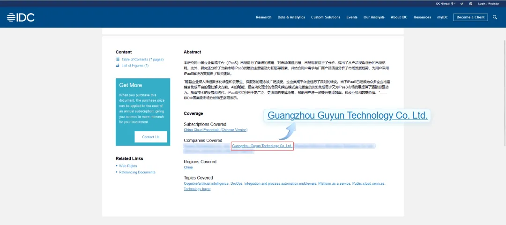Open the Resources menu
This screenshot has height=225, width=506.
click(422, 17)
